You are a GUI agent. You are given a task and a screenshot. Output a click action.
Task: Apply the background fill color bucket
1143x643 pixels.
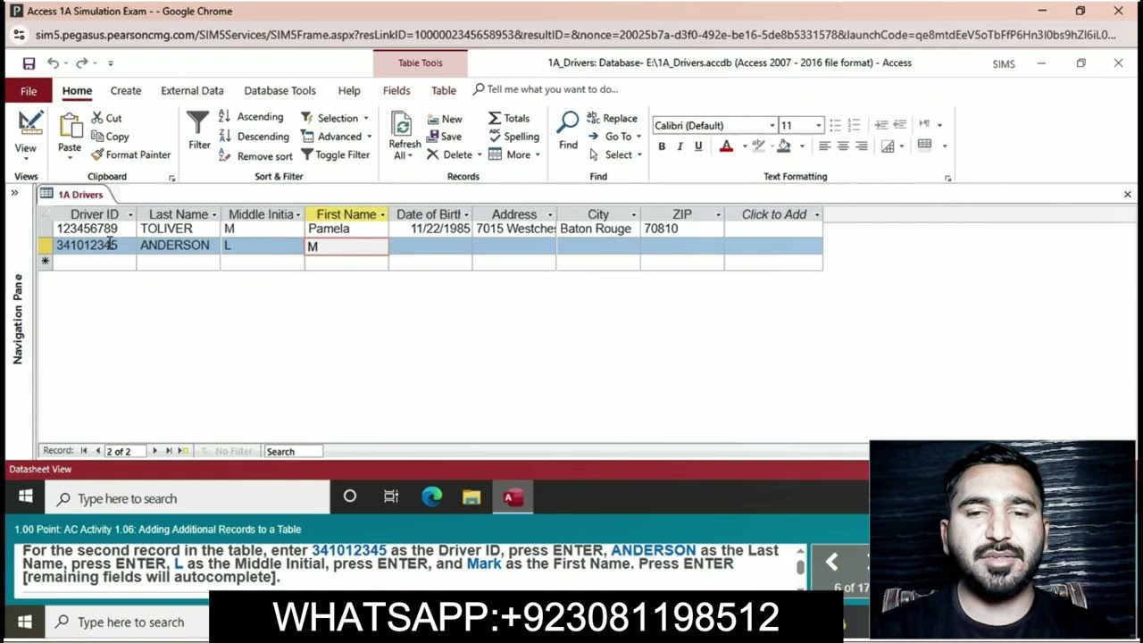[784, 146]
